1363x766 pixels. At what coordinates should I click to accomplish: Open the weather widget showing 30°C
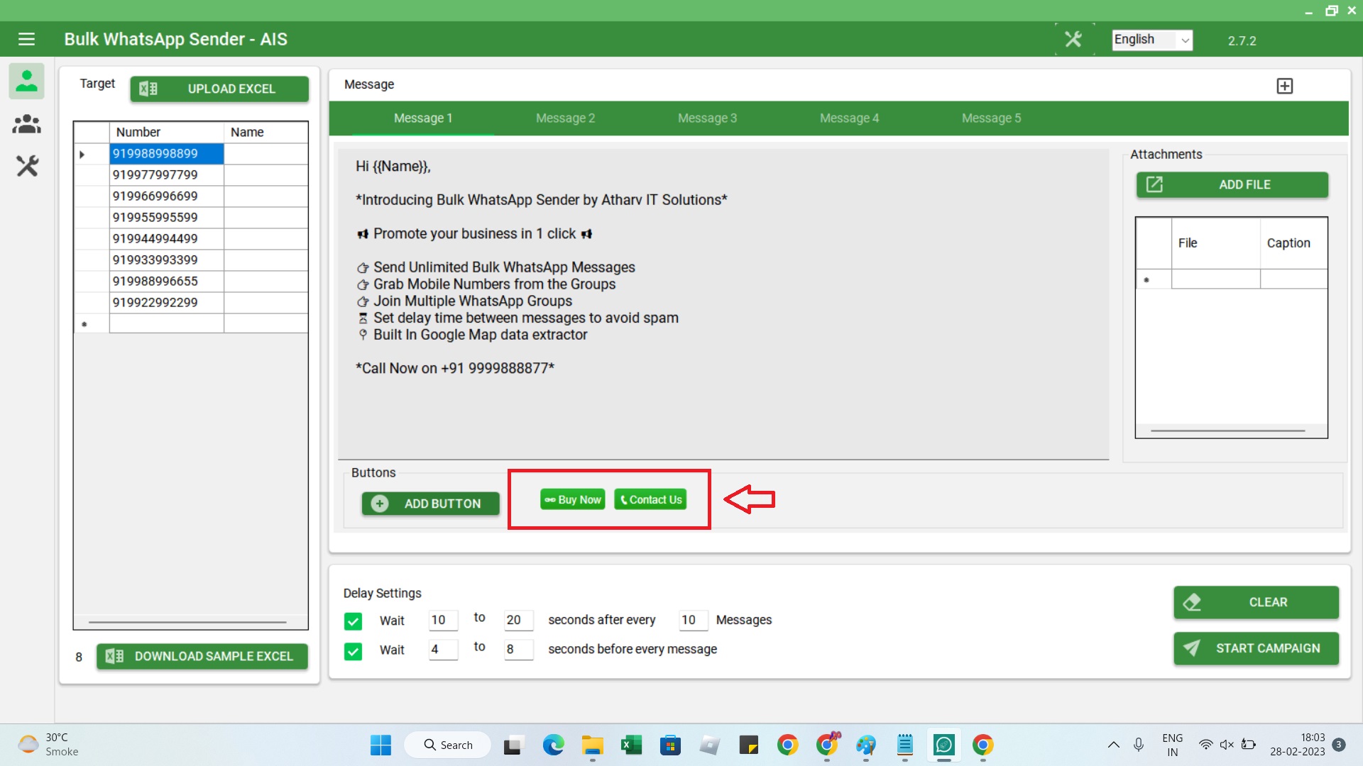point(48,745)
